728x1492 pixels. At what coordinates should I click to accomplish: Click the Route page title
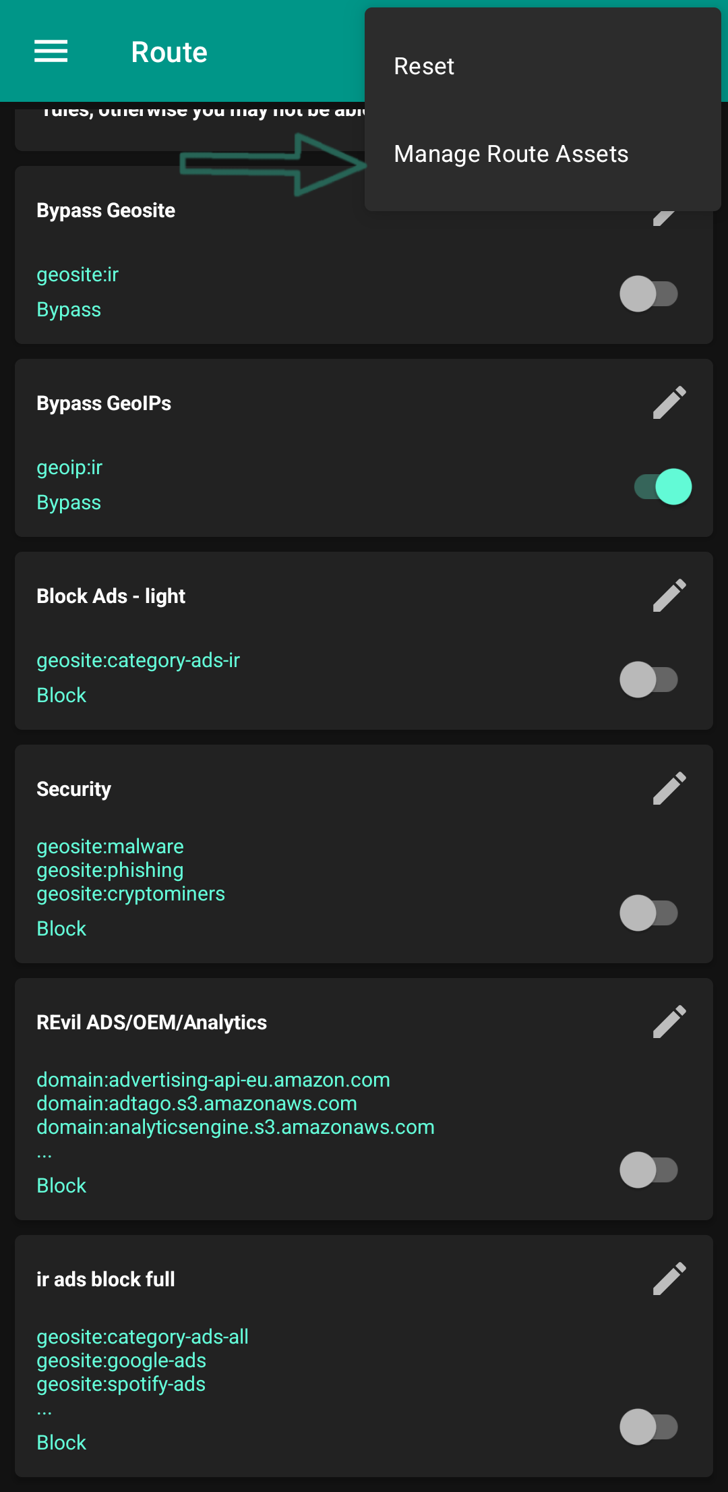click(169, 52)
